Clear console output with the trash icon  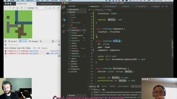click(x=6, y=45)
